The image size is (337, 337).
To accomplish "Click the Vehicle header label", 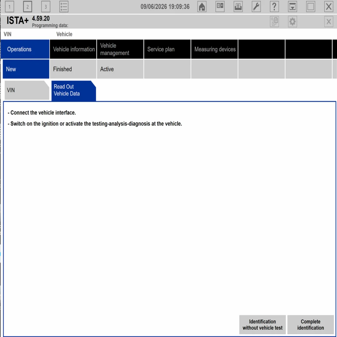I will tap(64, 34).
